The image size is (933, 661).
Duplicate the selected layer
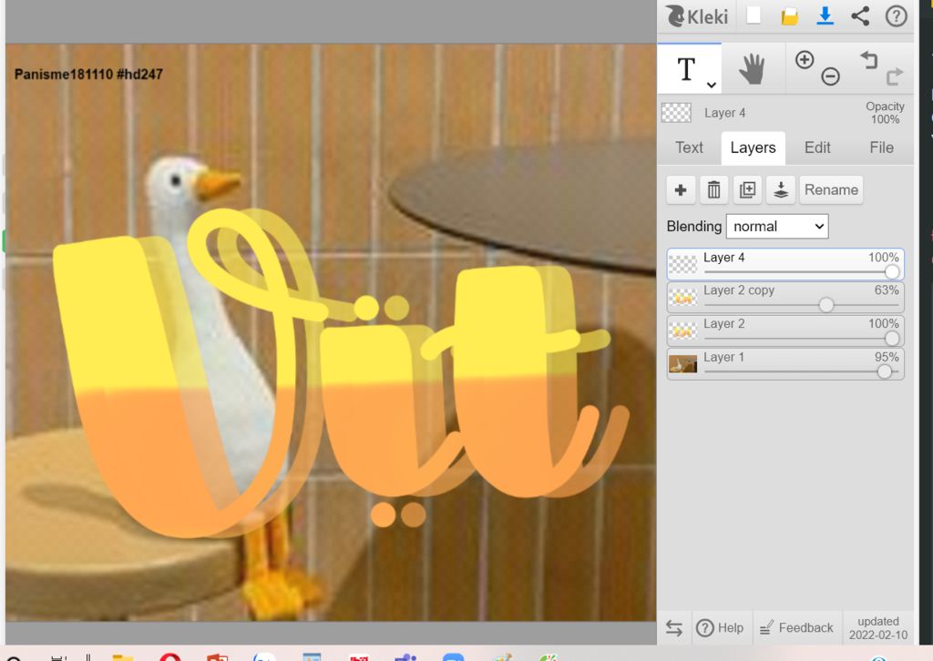click(747, 190)
